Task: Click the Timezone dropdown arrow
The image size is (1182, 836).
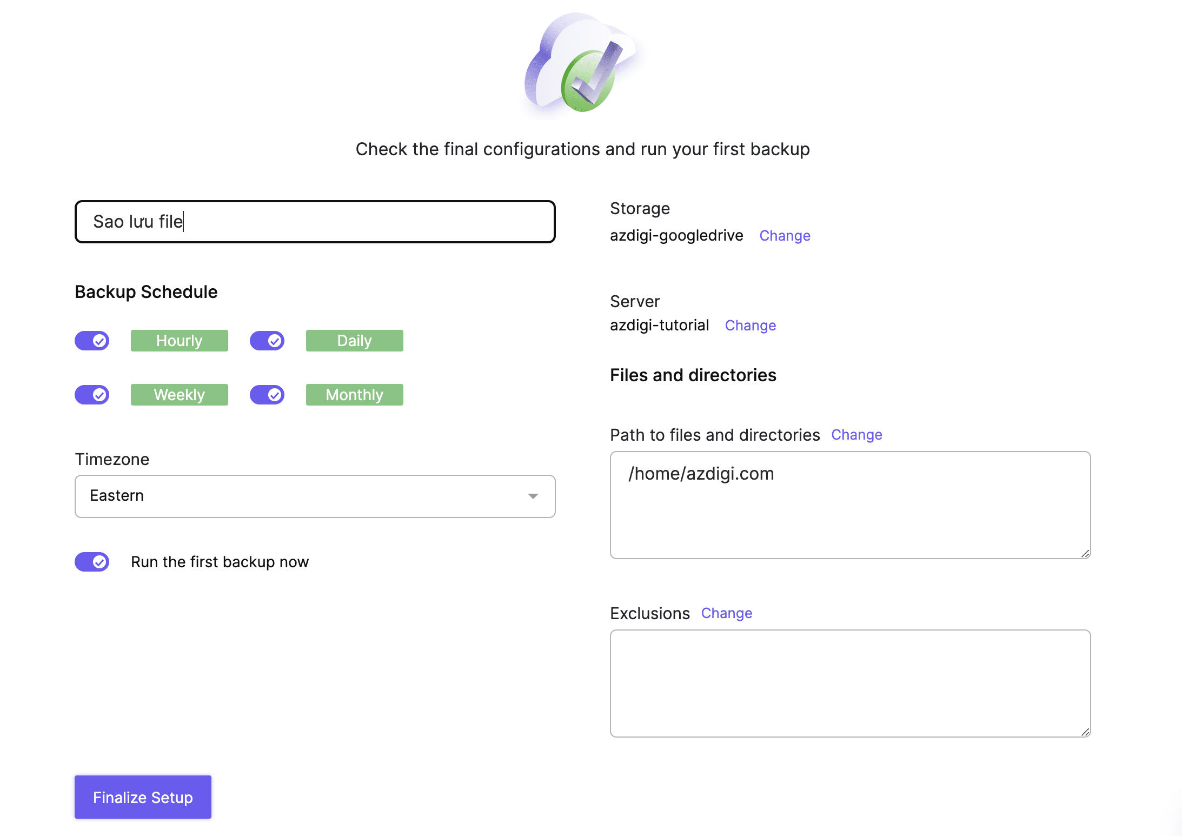Action: coord(533,496)
